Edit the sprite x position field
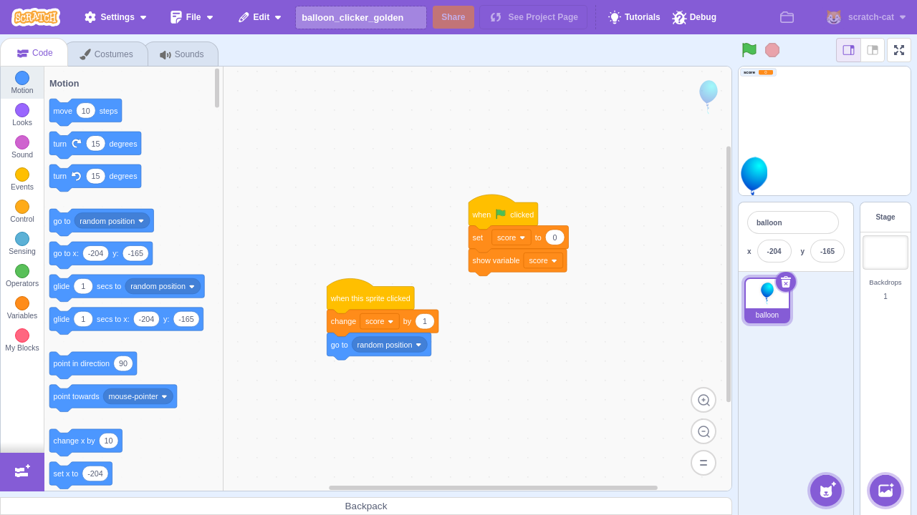The height and width of the screenshot is (515, 917). (x=774, y=251)
